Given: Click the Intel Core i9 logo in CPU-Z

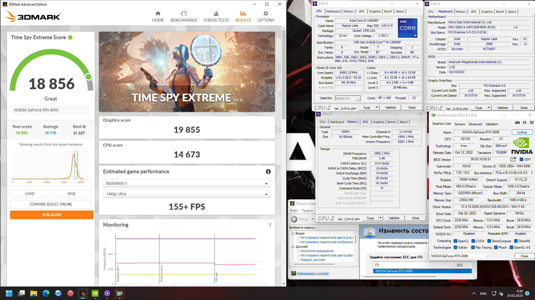Looking at the screenshot, I should [407, 28].
